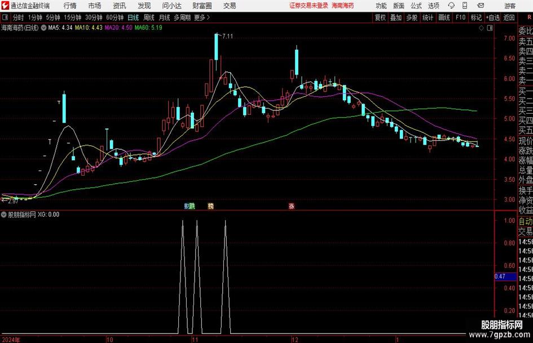The height and width of the screenshot is (343, 533).
Task: Open the mail envelope icon
Action: point(481,6)
